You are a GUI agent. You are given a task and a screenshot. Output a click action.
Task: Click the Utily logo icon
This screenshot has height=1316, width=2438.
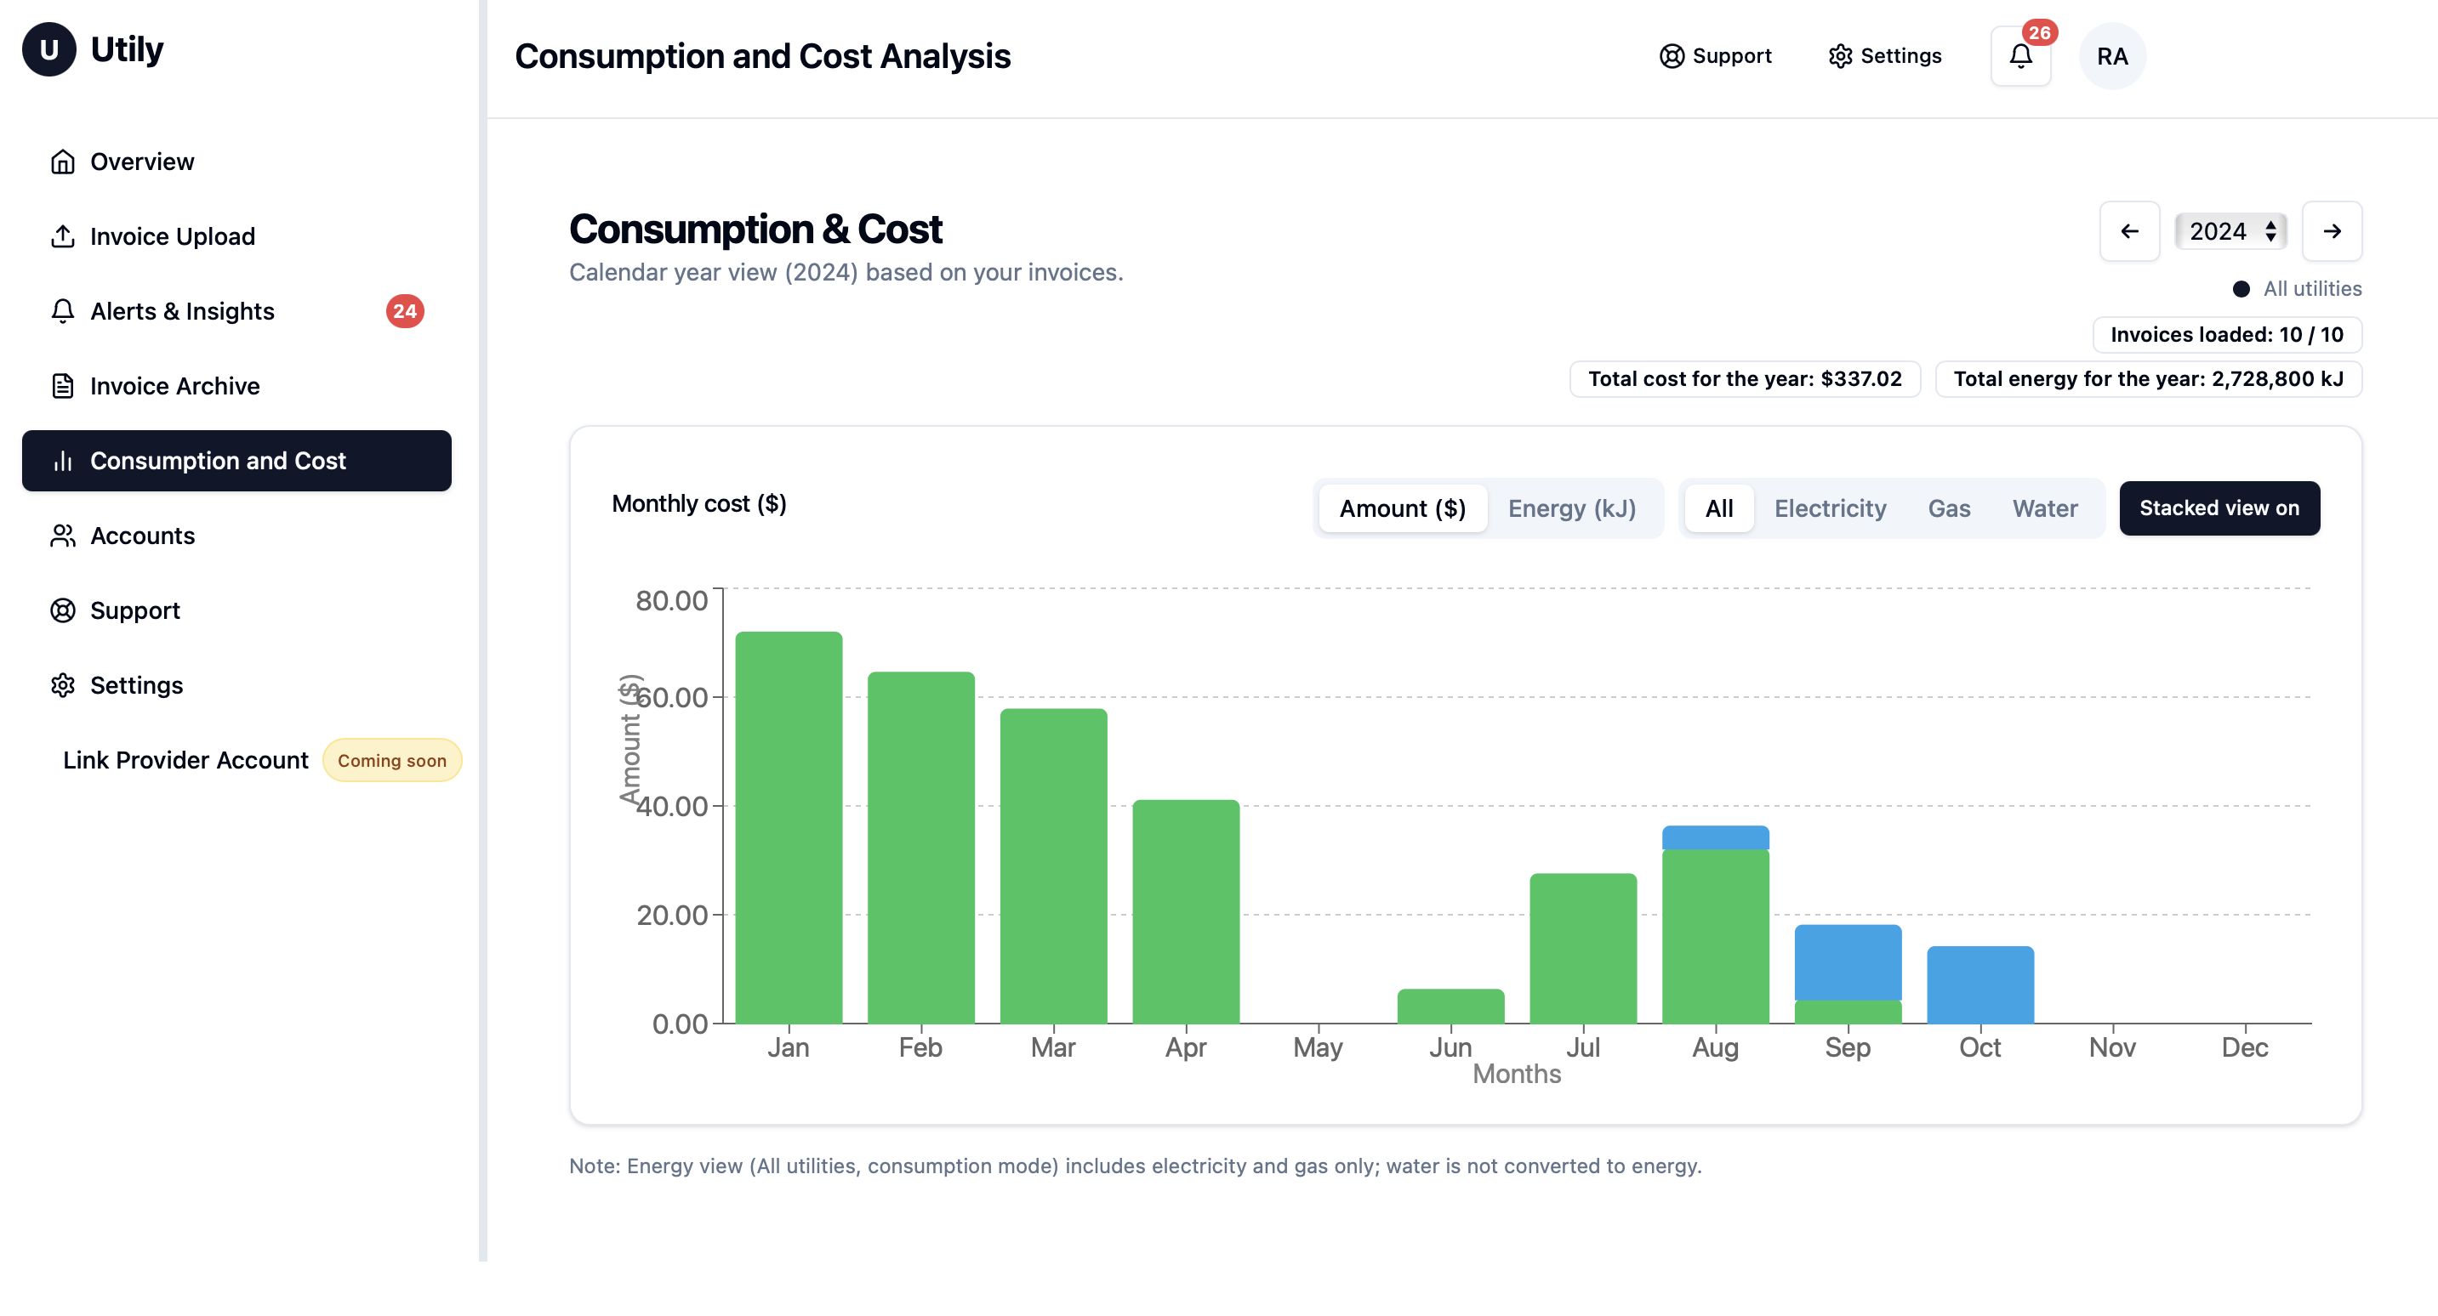(x=49, y=49)
